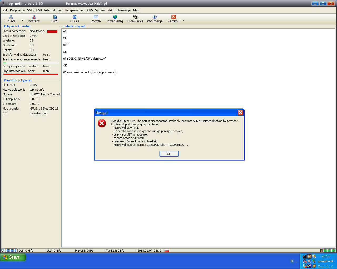
Task: Click the Rozłącz disconnect toolbar icon
Action: [34, 17]
